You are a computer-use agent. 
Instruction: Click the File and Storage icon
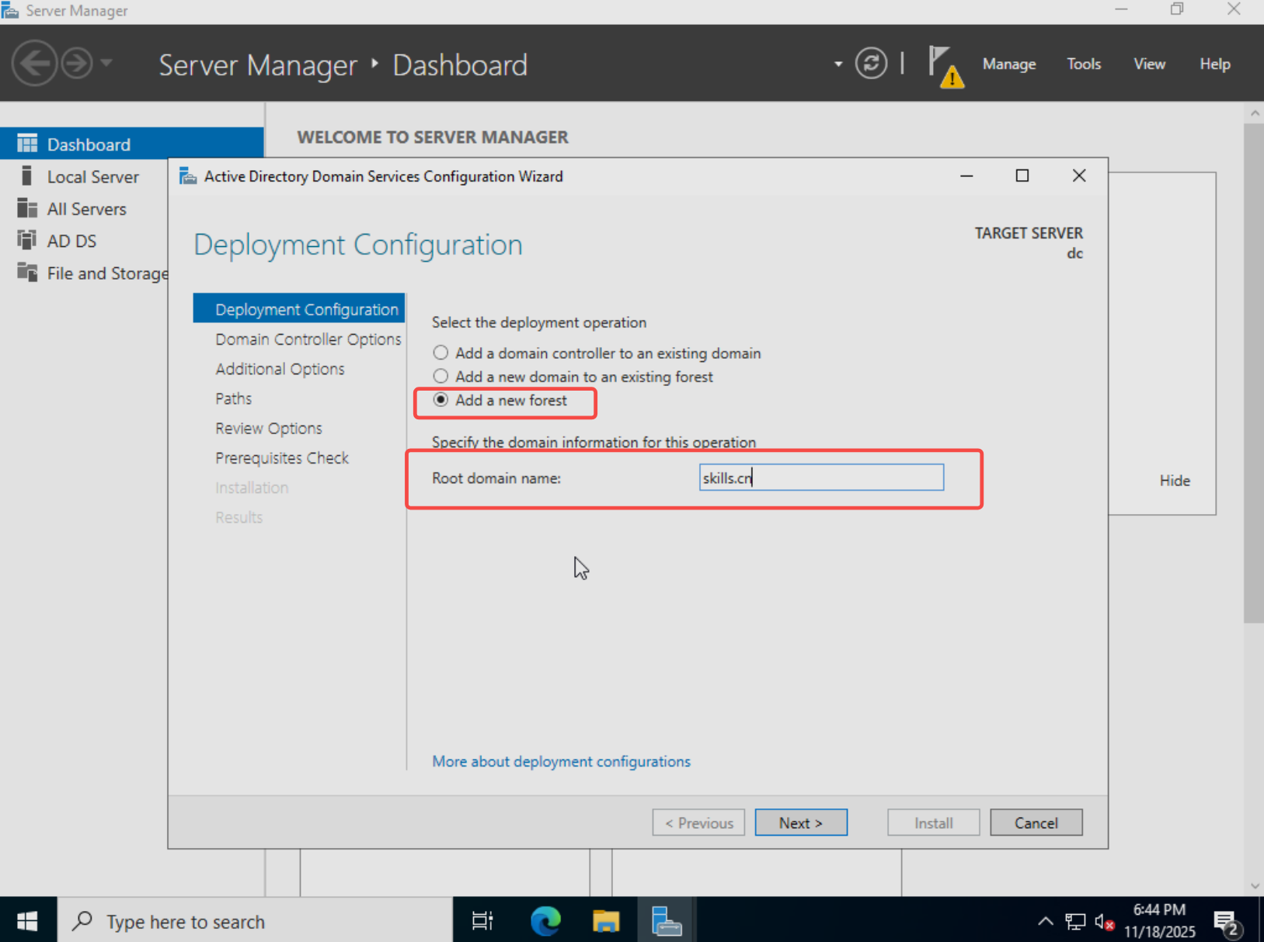[x=27, y=272]
